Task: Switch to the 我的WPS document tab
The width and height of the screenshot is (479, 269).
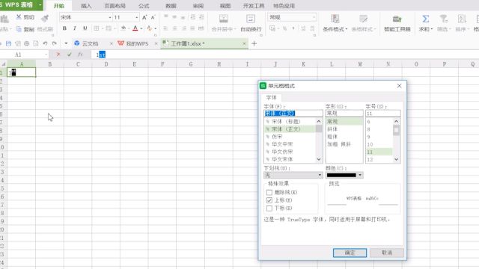Action: point(137,43)
